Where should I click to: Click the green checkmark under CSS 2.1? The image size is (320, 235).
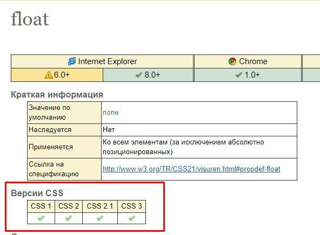pos(100,218)
